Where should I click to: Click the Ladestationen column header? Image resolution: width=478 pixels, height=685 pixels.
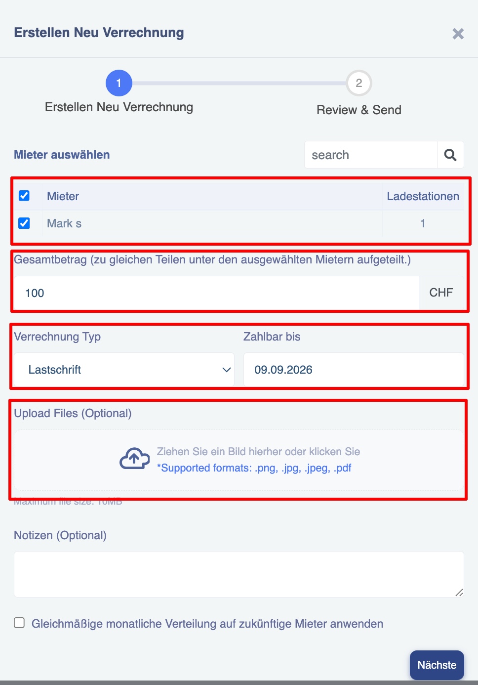point(423,196)
